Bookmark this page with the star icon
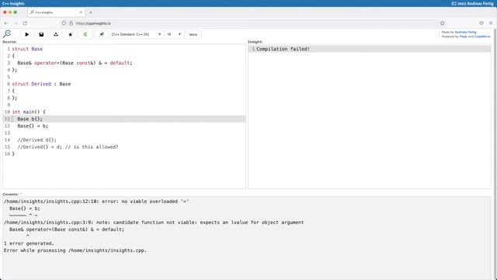The image size is (497, 280). (443, 23)
